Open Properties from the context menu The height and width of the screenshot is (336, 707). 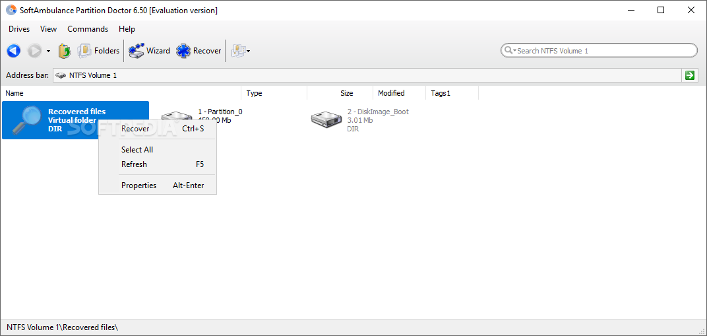click(158, 185)
